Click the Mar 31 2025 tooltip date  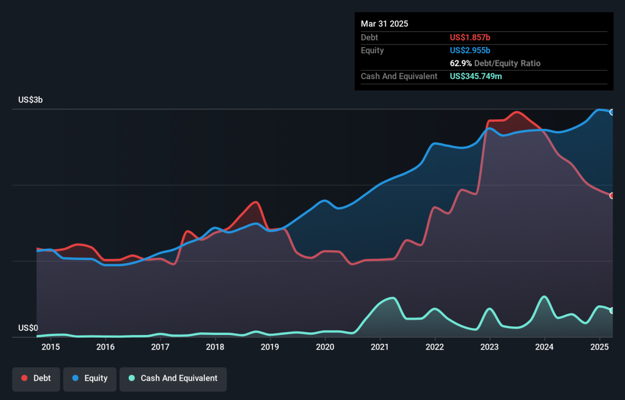[384, 24]
